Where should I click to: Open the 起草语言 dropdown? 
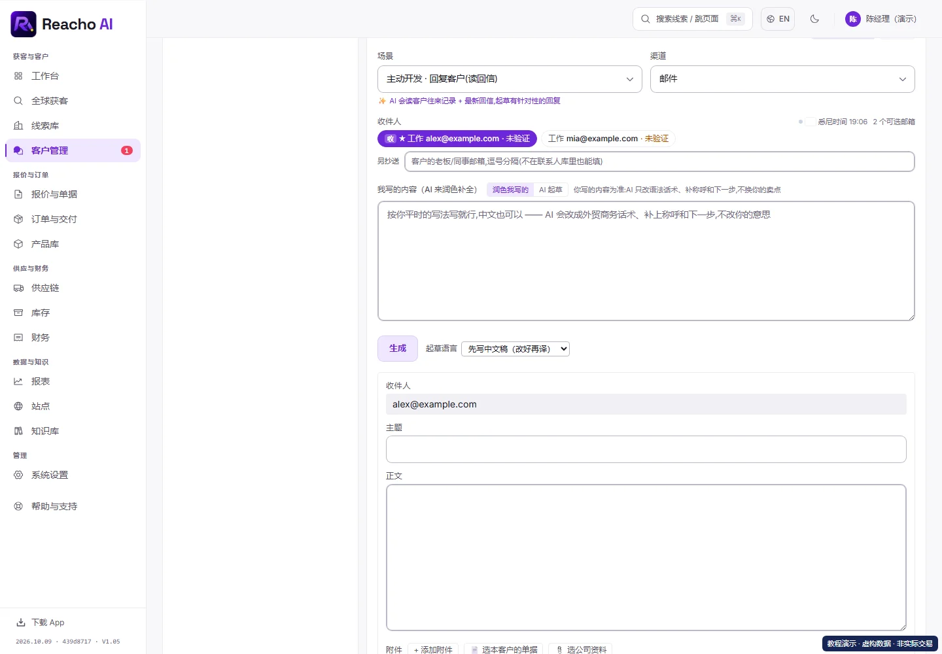pyautogui.click(x=515, y=349)
